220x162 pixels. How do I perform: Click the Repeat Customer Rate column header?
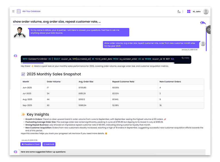pos(123,82)
